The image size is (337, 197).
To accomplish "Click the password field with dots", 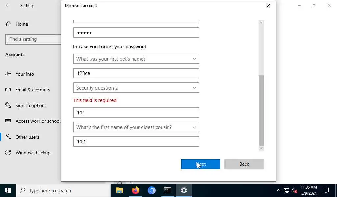I will (x=136, y=33).
